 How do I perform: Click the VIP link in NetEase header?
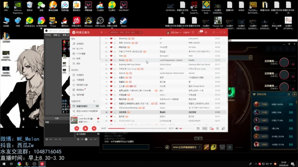[186, 33]
